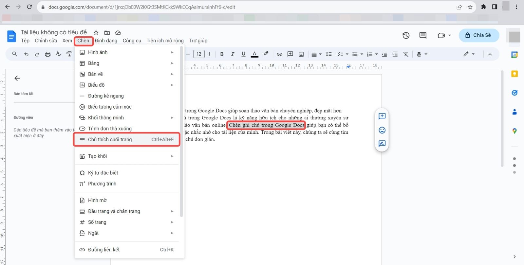Click the move to folder icon
The width and height of the screenshot is (524, 265).
(107, 32)
